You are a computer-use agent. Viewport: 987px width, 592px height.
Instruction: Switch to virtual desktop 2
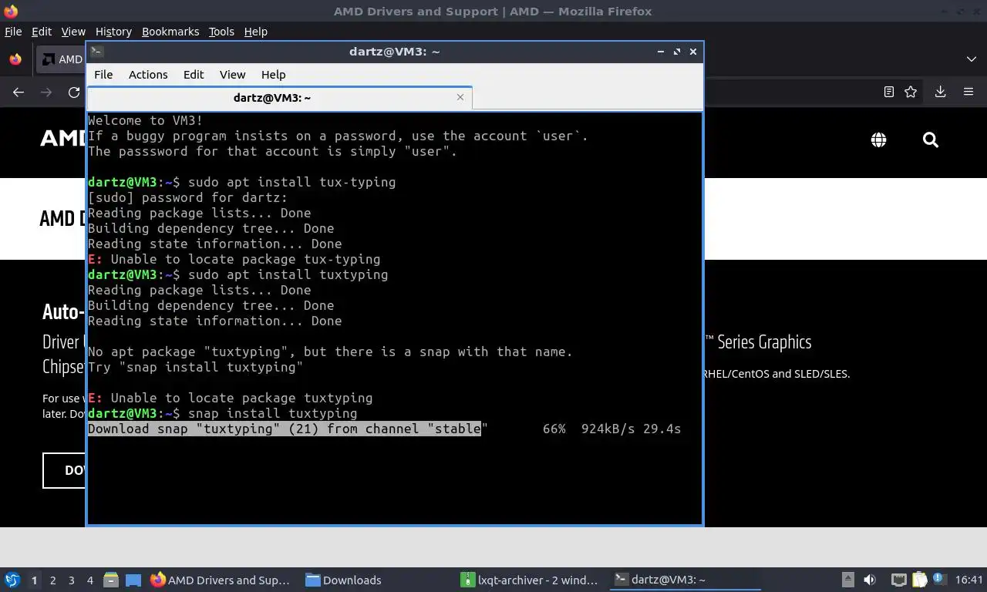coord(52,580)
